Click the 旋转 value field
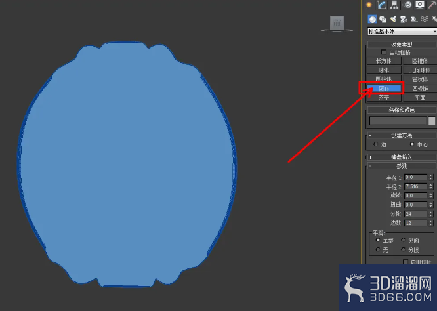437x311 pixels. coord(415,196)
